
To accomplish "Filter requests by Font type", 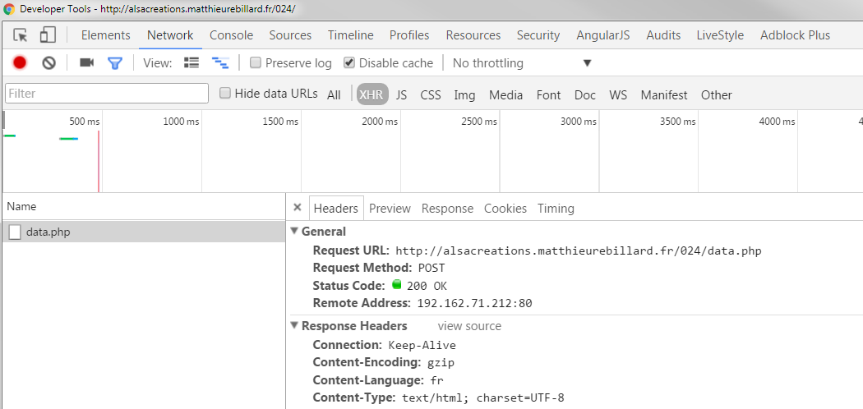I will point(549,95).
